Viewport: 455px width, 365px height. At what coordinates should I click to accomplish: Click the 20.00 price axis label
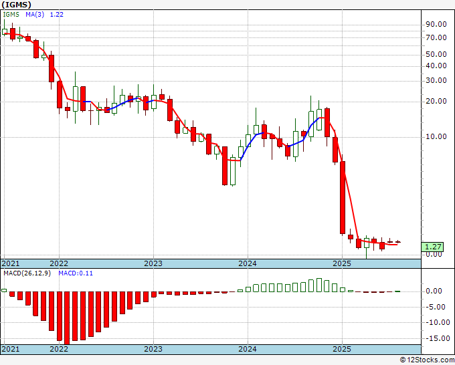pyautogui.click(x=436, y=101)
